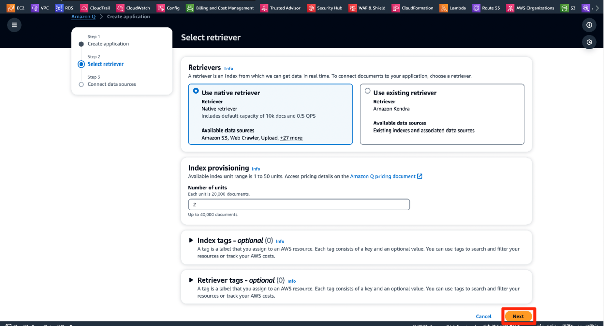The width and height of the screenshot is (604, 326).
Task: Open Info link next to Index provisioning
Action: [x=256, y=169]
